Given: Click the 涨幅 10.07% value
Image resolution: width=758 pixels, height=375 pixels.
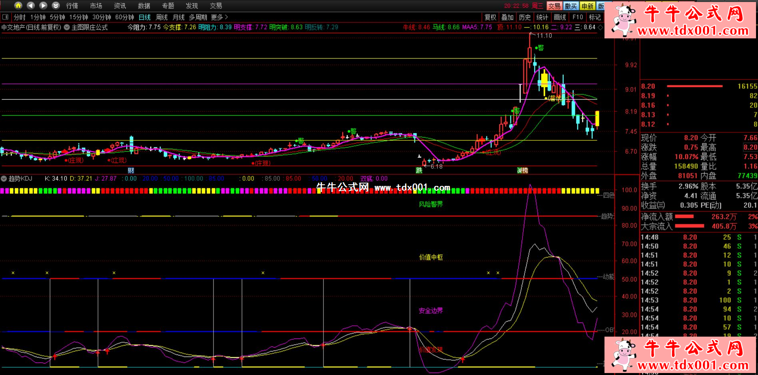Looking at the screenshot, I should (x=686, y=157).
